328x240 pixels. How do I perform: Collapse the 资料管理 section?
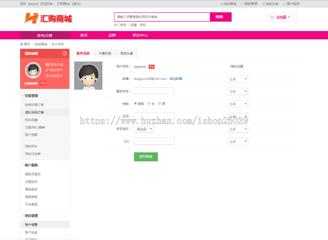coord(64,216)
